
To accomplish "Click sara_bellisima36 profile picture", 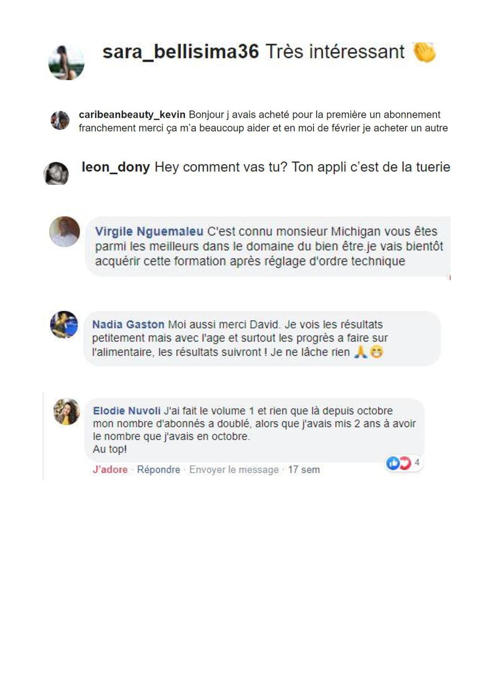I will point(67,63).
